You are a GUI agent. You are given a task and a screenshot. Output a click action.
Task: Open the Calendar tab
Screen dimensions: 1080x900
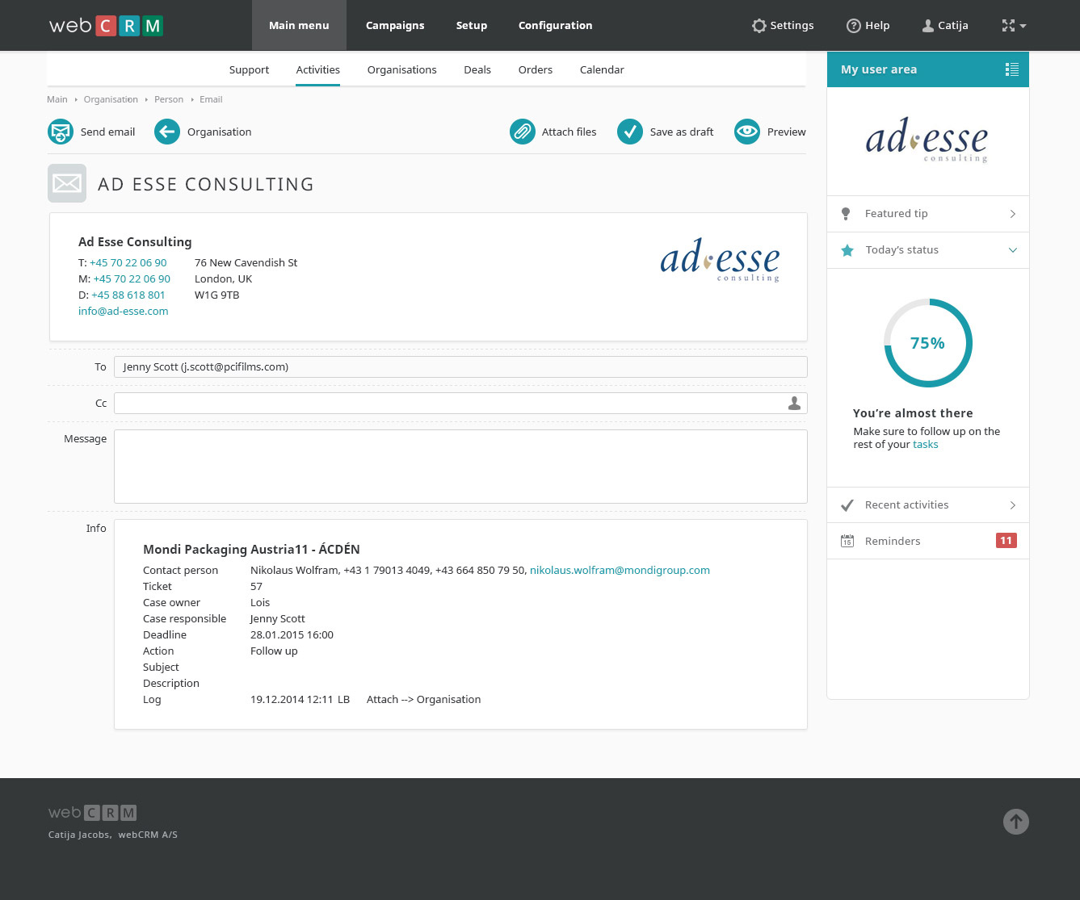point(602,69)
